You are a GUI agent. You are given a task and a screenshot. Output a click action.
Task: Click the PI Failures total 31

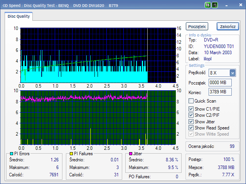coord(116,175)
